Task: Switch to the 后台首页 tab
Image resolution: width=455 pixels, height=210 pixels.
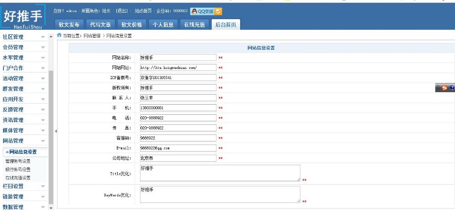Action: click(x=226, y=25)
